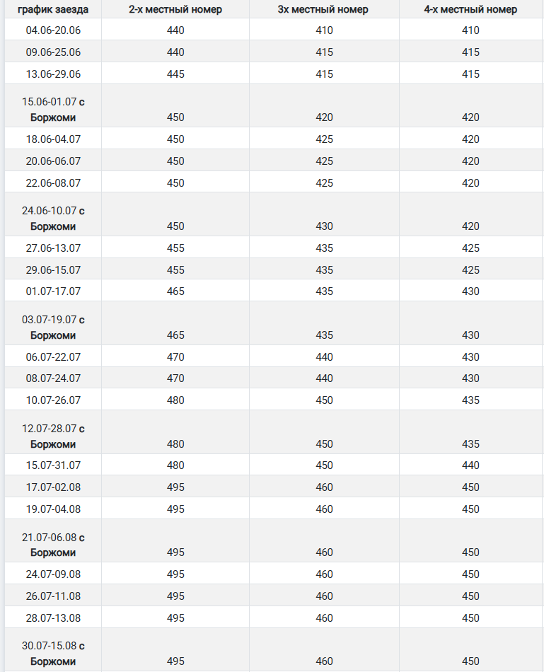Viewport: 544px width, 672px height.
Task: Select the 04.06-20.06 date cell
Action: pos(53,30)
